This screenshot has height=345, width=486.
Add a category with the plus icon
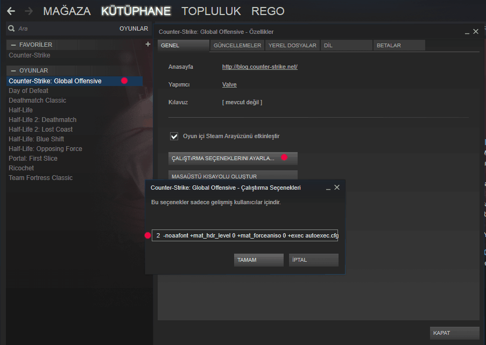pos(148,44)
